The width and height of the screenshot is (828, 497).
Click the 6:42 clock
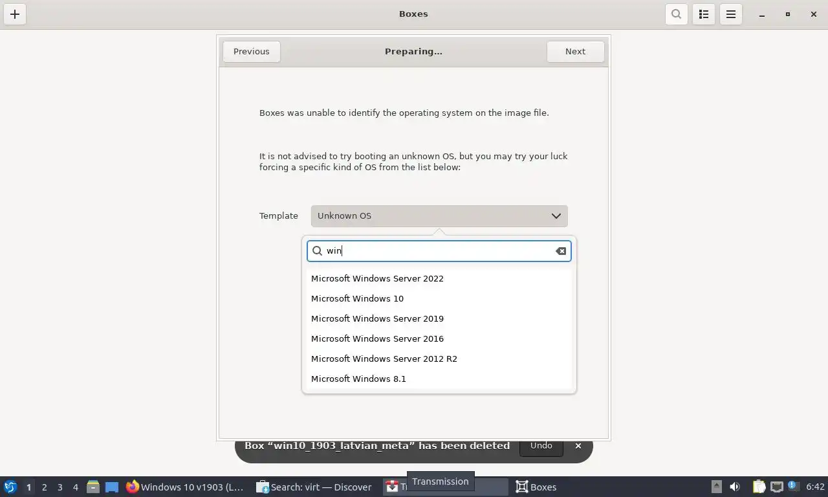(x=815, y=487)
